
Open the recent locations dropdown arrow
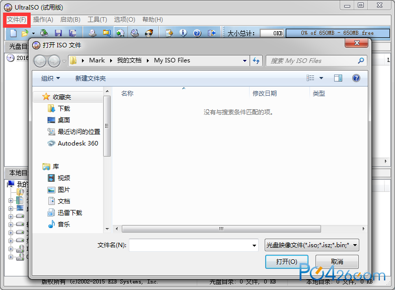click(64, 61)
